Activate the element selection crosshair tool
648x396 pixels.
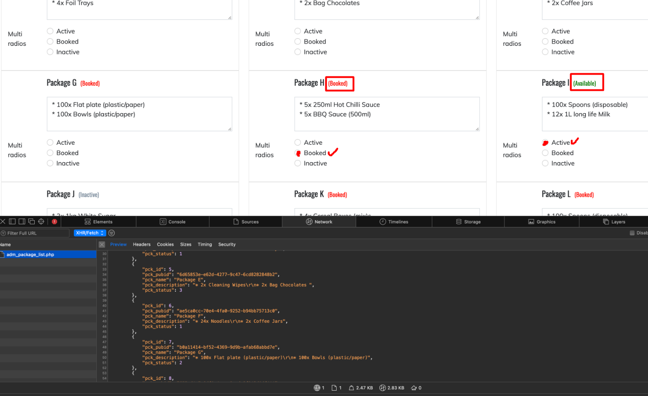[x=41, y=221]
